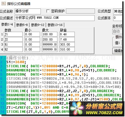Select the 参数13-16 tab
The width and height of the screenshot is (125, 117).
(x=55, y=25)
